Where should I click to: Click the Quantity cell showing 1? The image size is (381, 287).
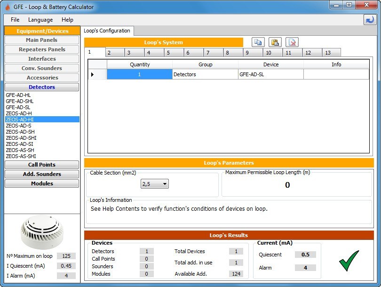(139, 74)
